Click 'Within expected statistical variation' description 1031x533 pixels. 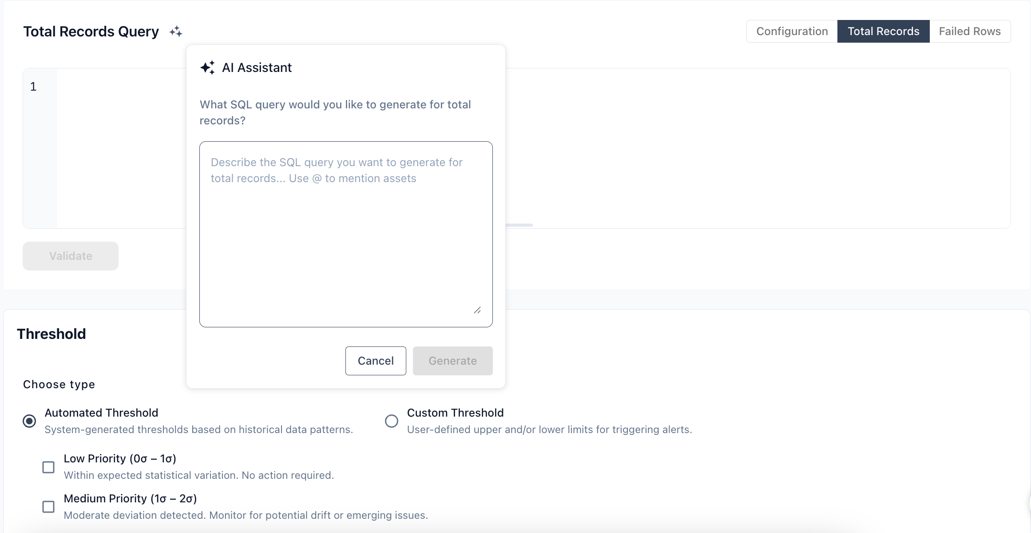[199, 475]
